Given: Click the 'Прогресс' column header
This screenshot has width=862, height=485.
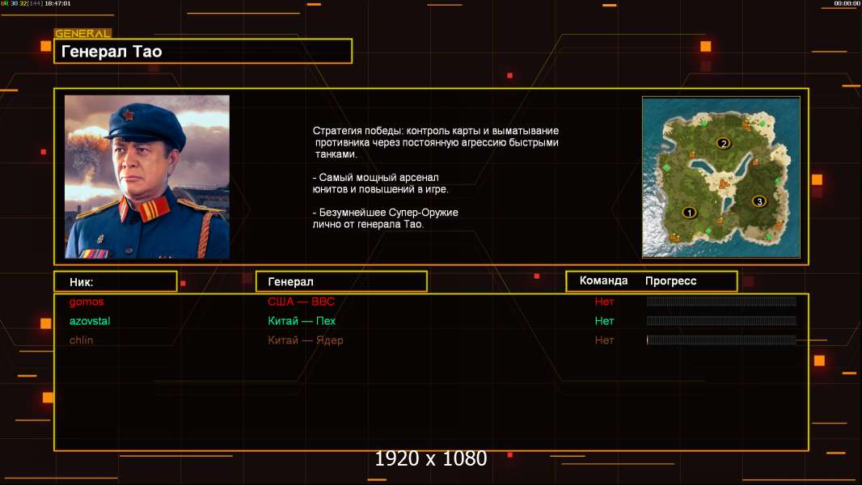Looking at the screenshot, I should tap(670, 280).
